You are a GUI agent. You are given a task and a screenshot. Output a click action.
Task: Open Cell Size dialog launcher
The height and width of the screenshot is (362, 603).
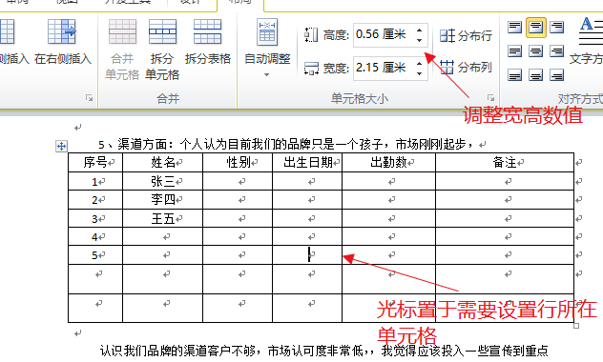coord(490,98)
